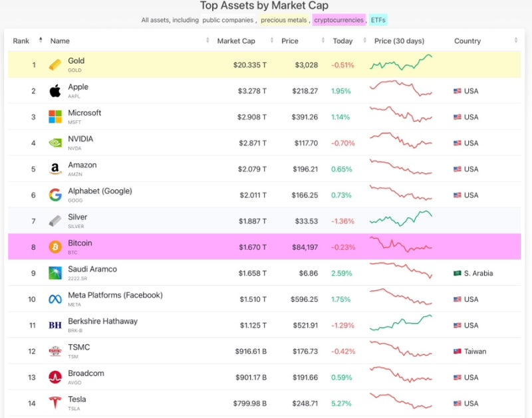
Task: Sort table by Today column
Action: pyautogui.click(x=342, y=41)
